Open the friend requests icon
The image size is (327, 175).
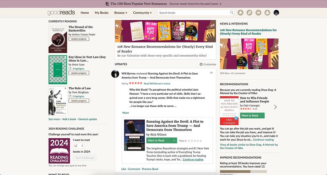coord(267,13)
